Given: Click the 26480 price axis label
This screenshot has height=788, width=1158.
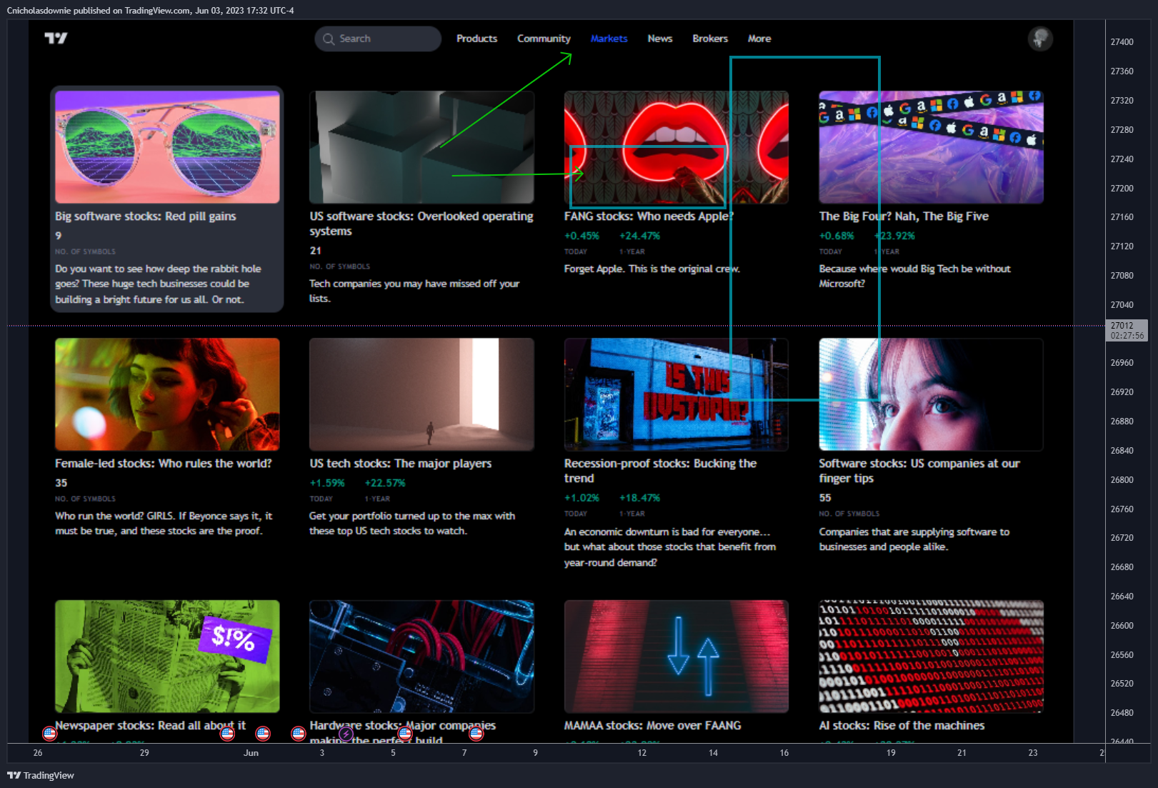Looking at the screenshot, I should pyautogui.click(x=1122, y=713).
